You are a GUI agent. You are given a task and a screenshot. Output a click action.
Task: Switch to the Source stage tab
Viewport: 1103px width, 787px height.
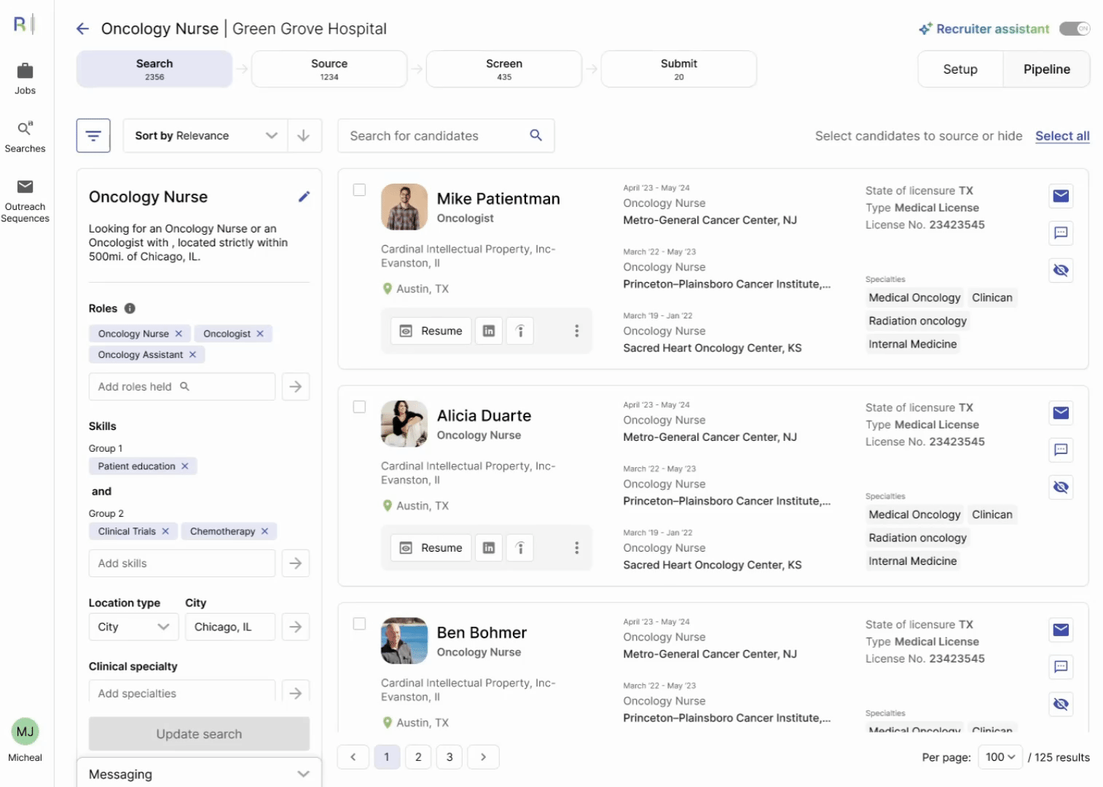coord(329,69)
